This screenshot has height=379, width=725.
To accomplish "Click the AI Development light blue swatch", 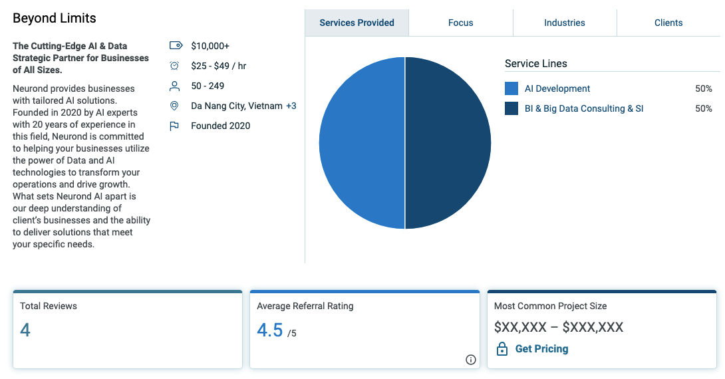I will [511, 88].
